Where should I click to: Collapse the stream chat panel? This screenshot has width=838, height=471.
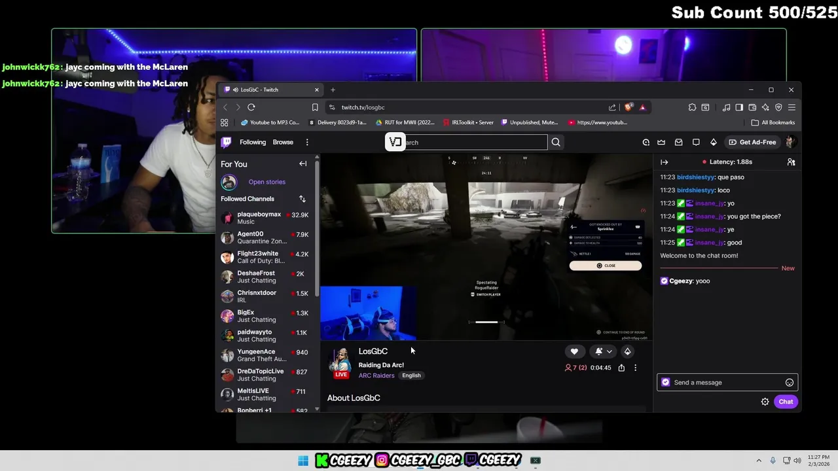click(665, 162)
